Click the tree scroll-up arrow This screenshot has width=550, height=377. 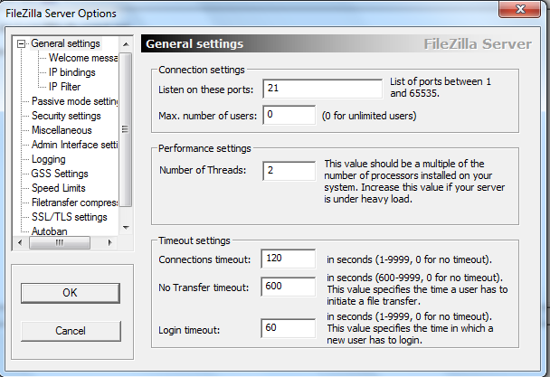(126, 44)
